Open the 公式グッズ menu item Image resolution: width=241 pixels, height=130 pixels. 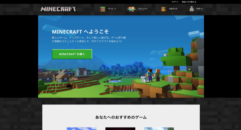173,9
